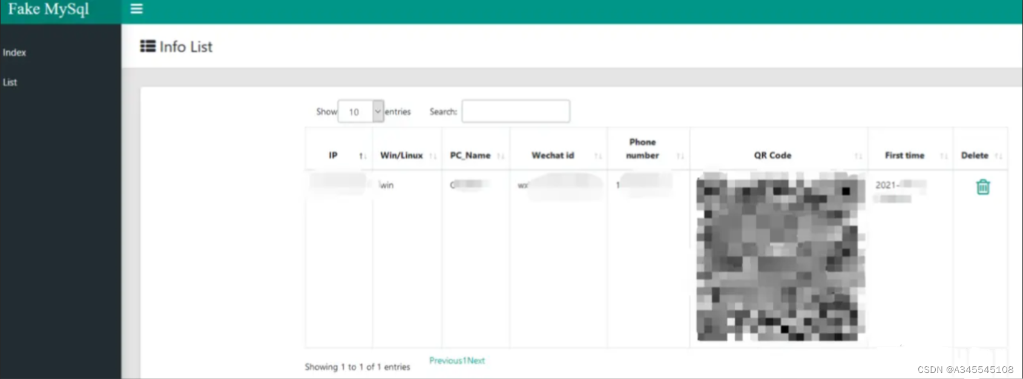Click 'Showing 1 to 1 of 1 entries'
Viewport: 1023px width, 379px height.
(x=357, y=367)
